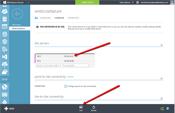Switch to the Dashboard tab
This screenshot has height=113, width=175.
[45, 18]
